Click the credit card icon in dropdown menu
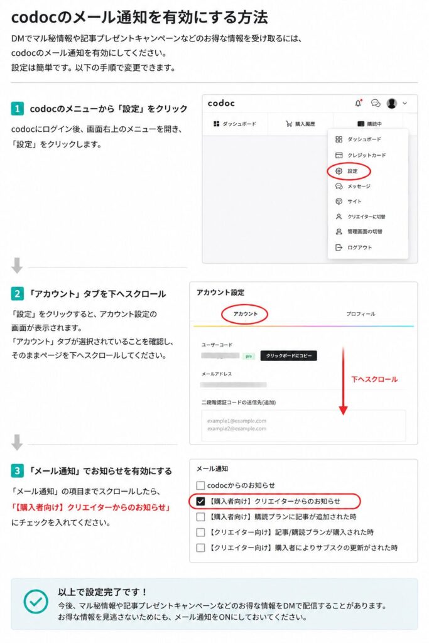Viewport: 429px width, 643px height. pyautogui.click(x=339, y=156)
